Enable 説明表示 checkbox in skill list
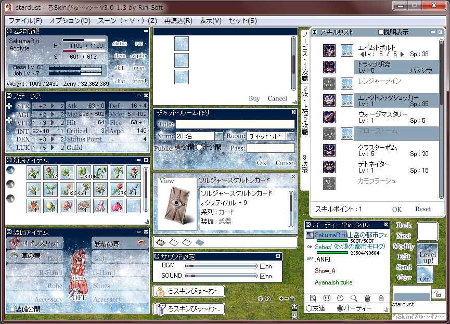 click(380, 32)
